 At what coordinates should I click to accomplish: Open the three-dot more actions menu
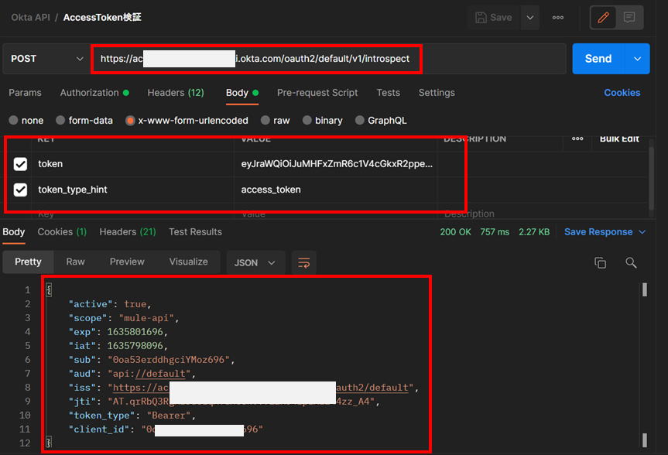point(558,17)
